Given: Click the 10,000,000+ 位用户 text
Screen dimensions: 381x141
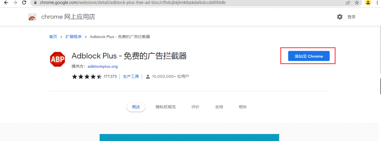Looking at the screenshot, I should pos(170,76).
